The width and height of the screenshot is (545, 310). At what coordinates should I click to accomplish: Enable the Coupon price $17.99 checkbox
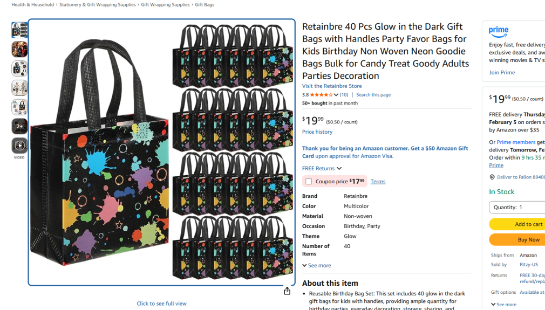pyautogui.click(x=309, y=182)
